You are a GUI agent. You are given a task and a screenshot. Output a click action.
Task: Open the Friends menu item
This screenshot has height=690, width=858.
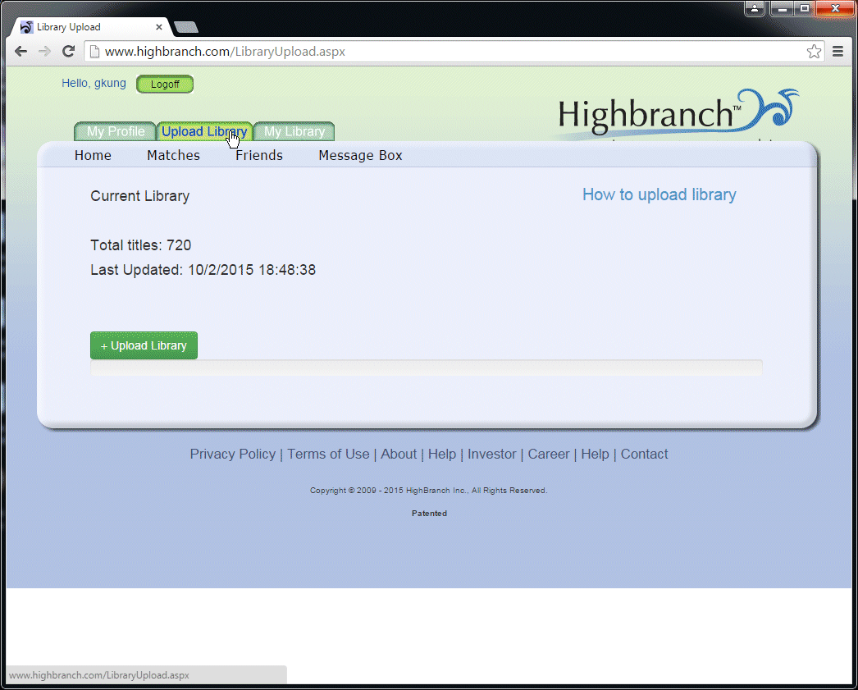(259, 155)
